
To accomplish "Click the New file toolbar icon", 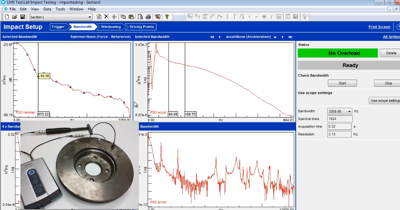I will tap(7, 17).
